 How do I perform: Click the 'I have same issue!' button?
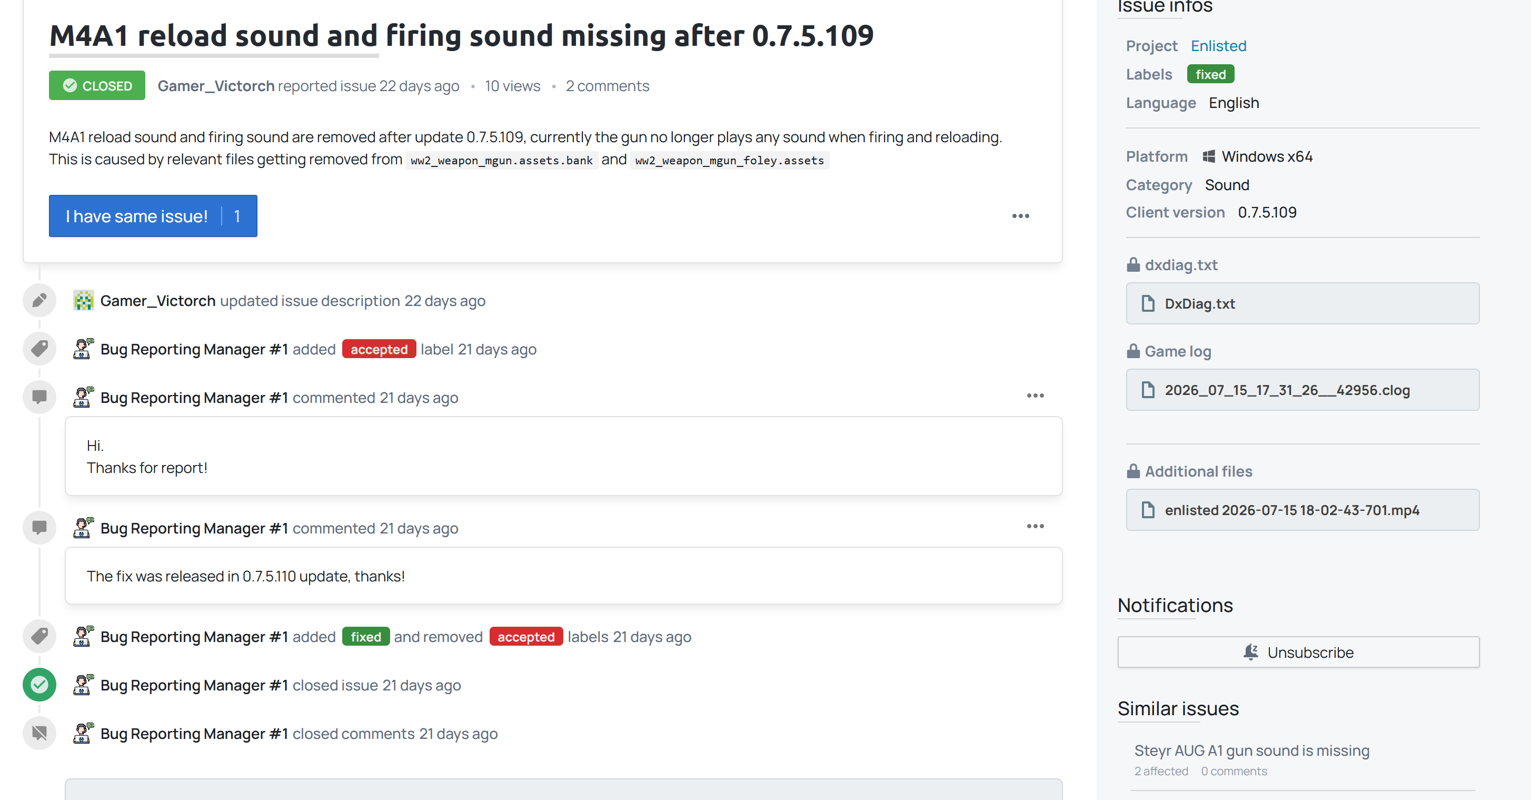[x=153, y=216]
